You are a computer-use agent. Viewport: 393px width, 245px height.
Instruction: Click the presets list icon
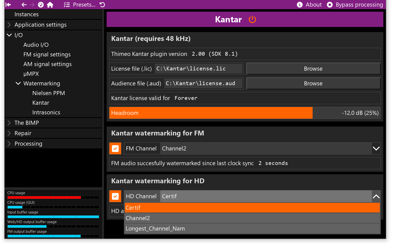point(67,5)
